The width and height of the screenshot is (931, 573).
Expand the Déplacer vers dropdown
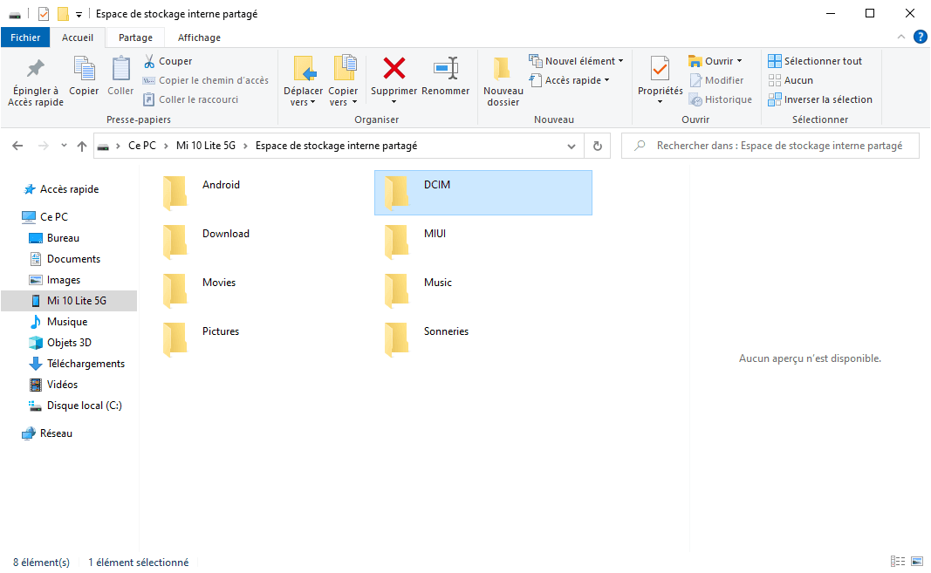point(303,102)
